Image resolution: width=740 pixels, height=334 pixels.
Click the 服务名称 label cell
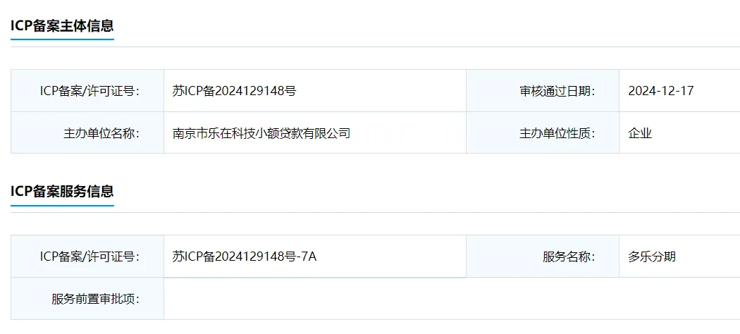[x=569, y=256]
